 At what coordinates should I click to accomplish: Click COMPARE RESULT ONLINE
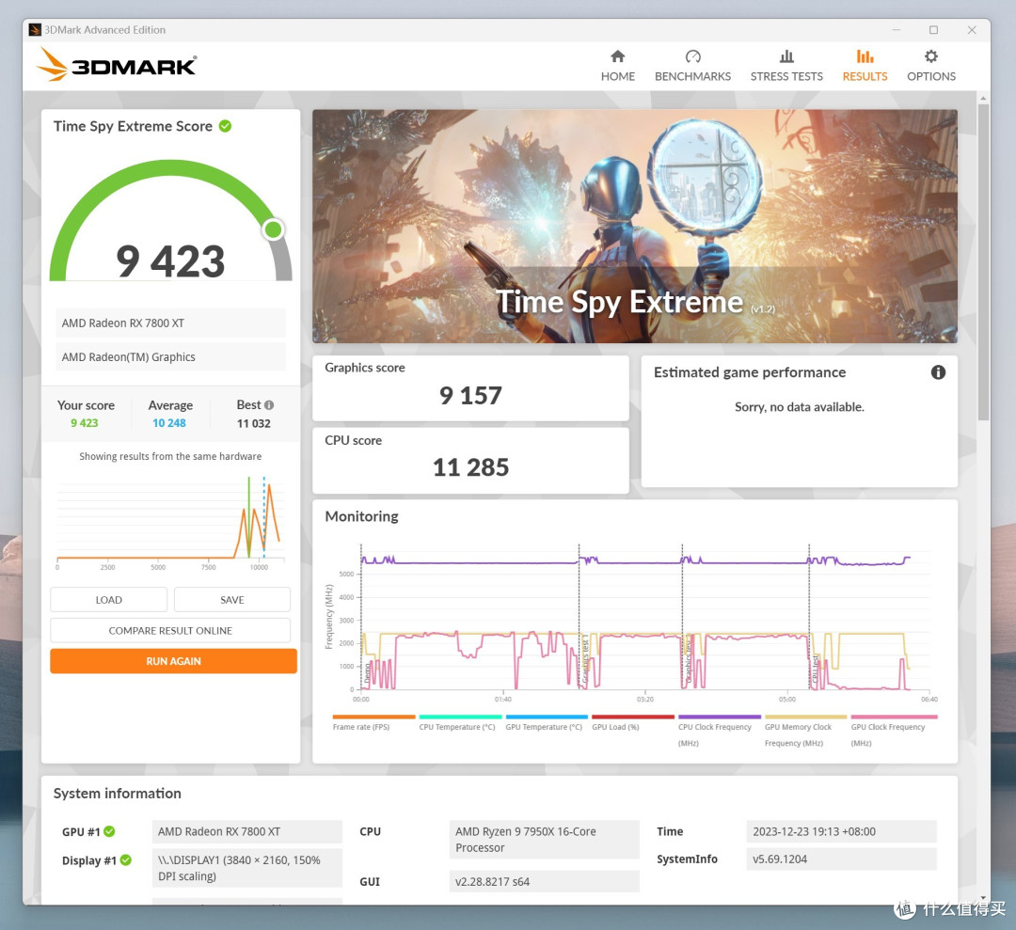(x=170, y=630)
